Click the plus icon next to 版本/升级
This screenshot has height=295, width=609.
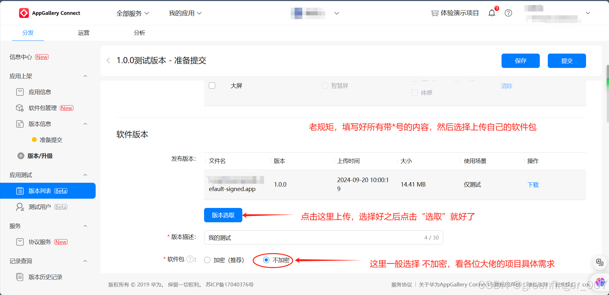point(21,156)
